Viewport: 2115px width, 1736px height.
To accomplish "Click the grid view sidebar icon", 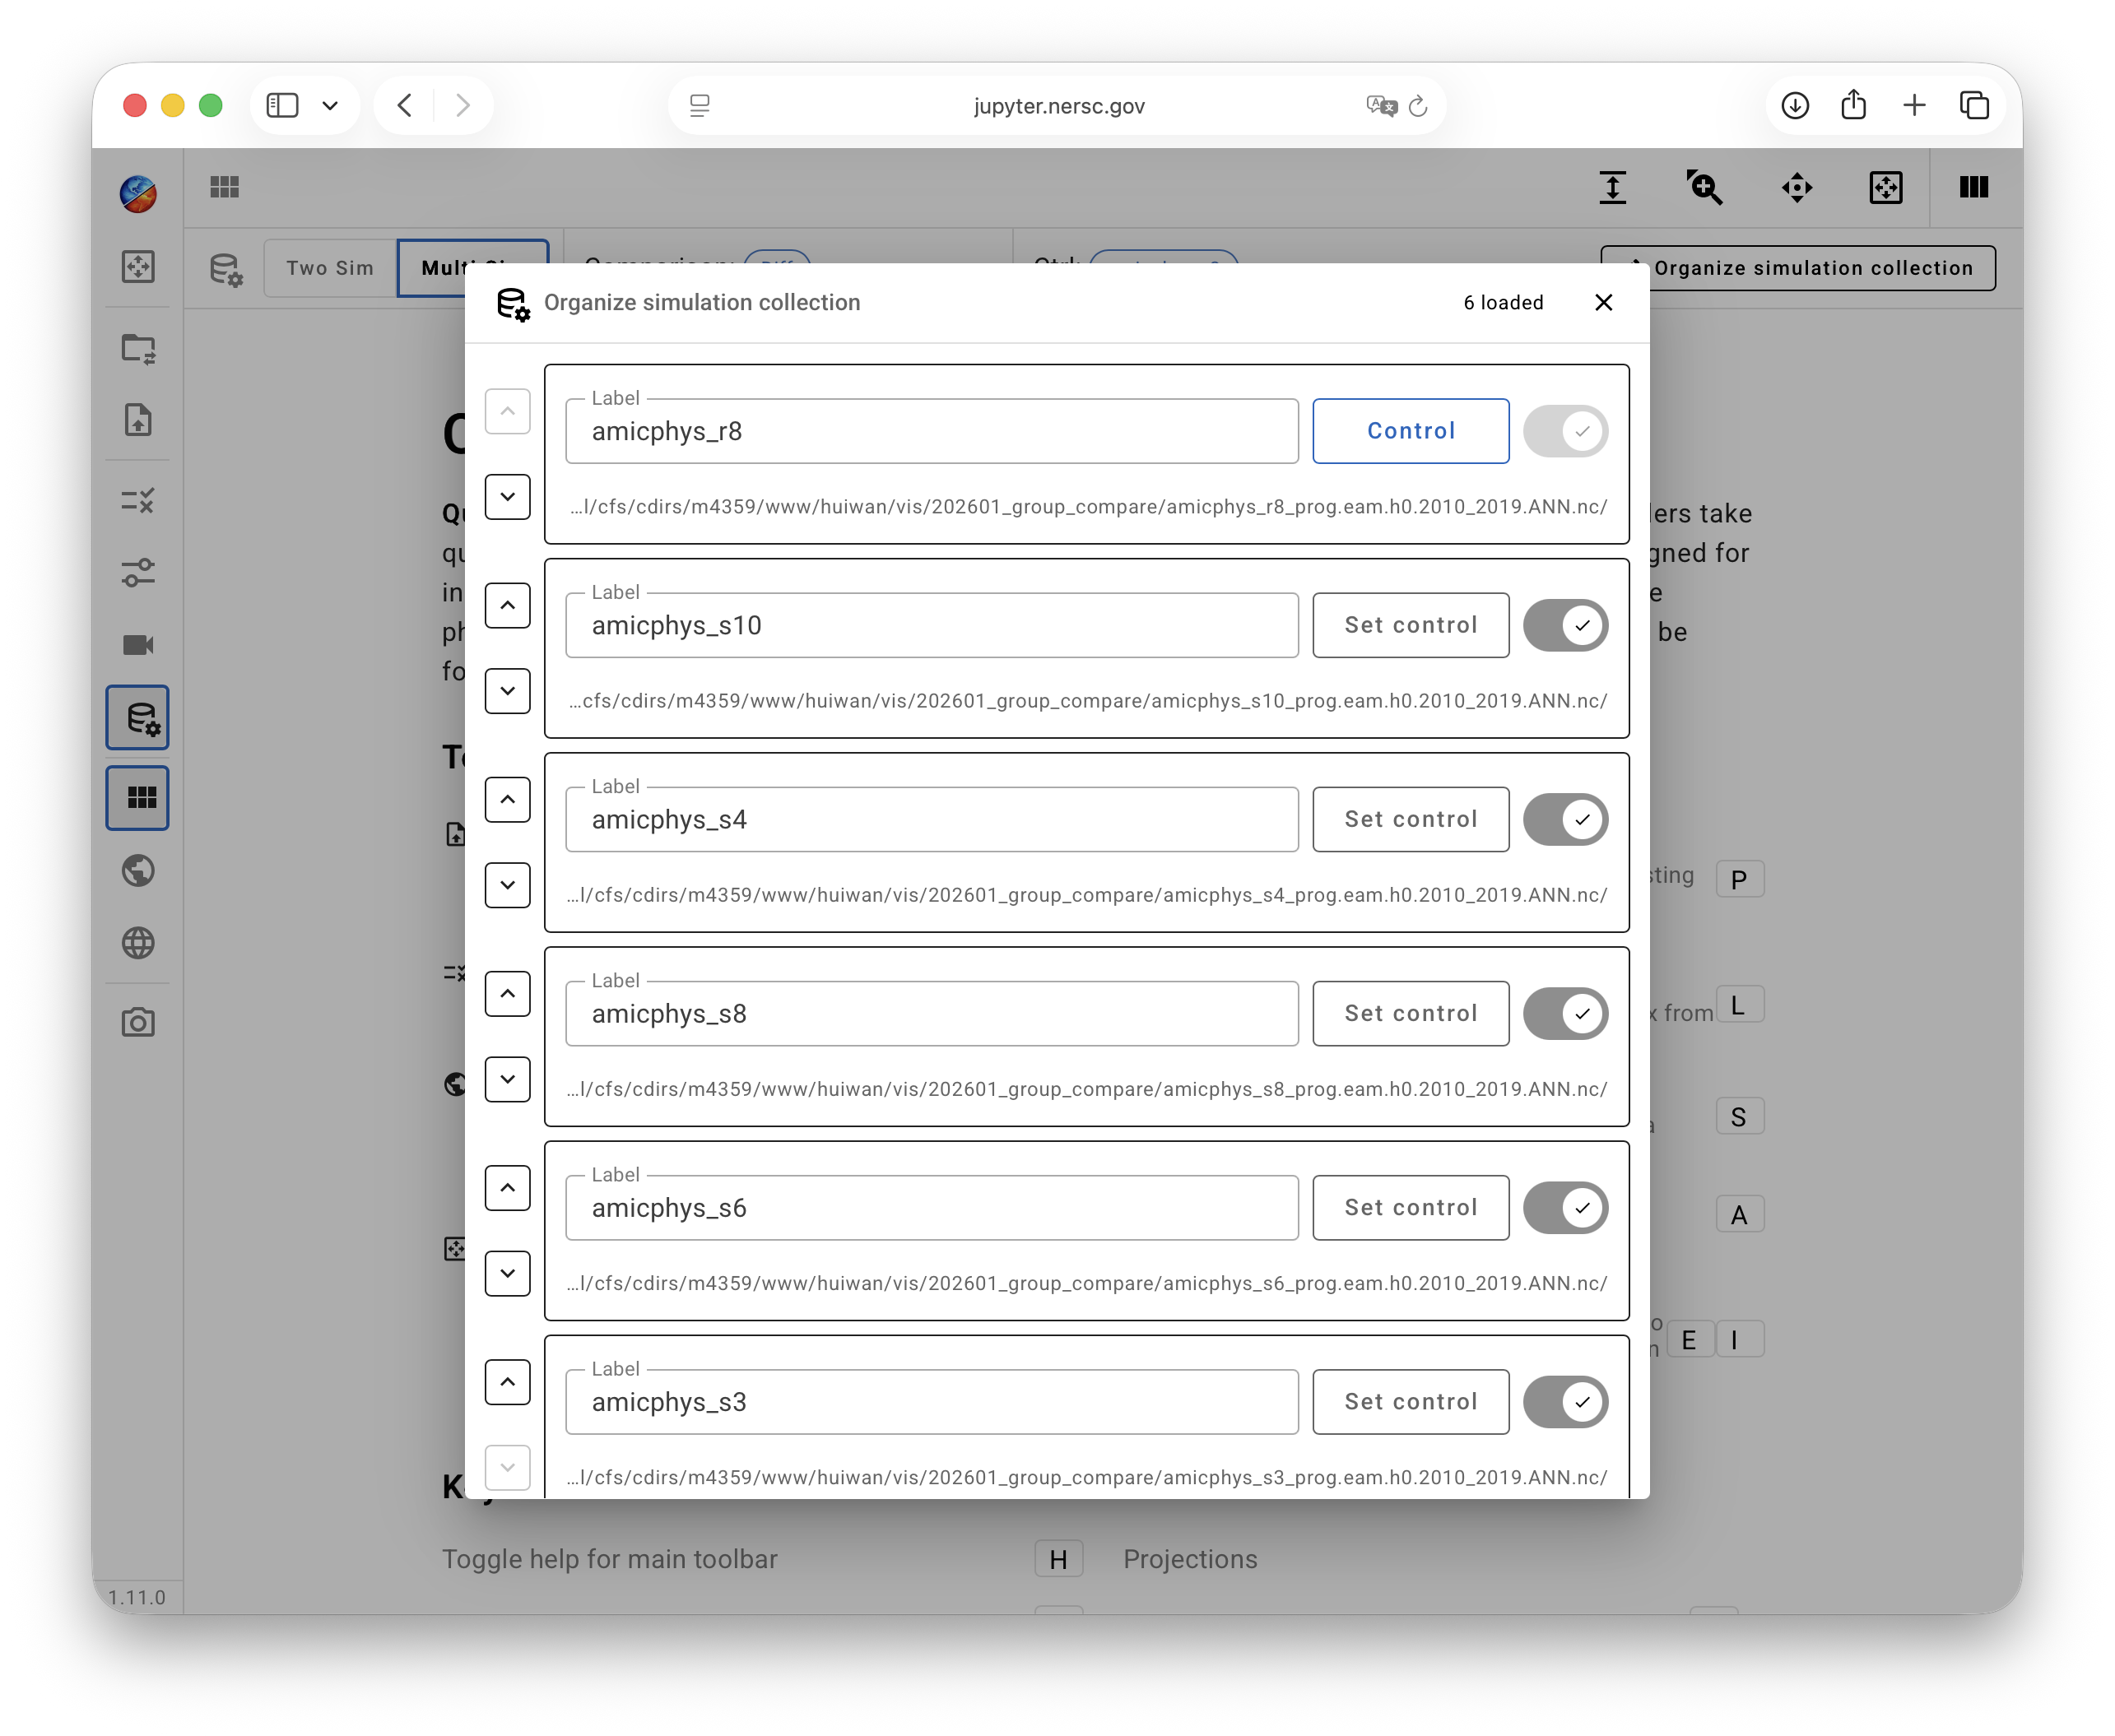I will (138, 797).
